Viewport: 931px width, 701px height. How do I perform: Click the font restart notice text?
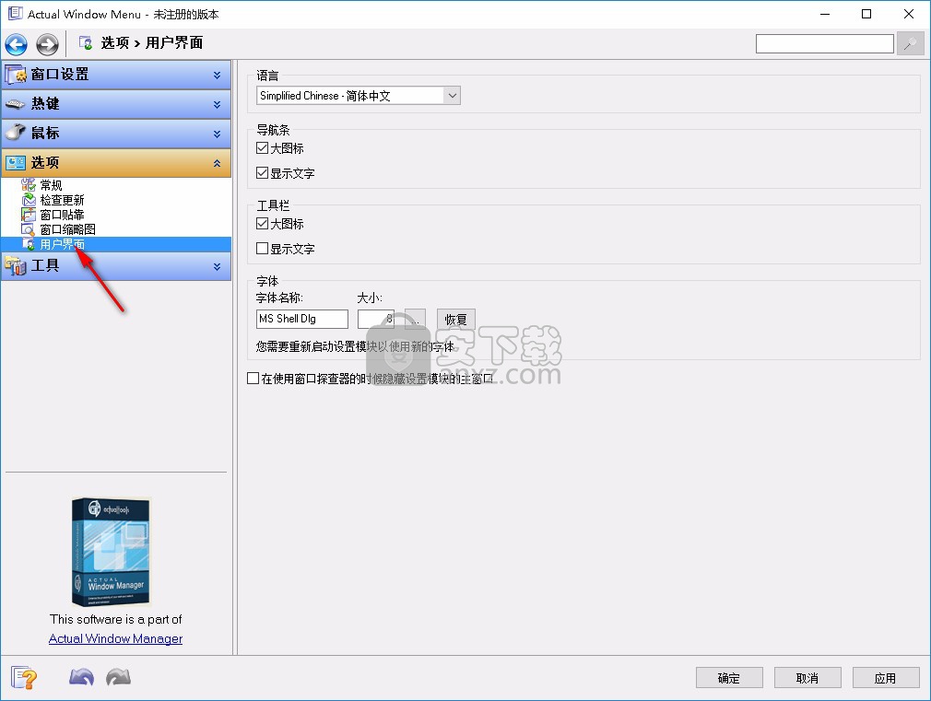point(355,346)
